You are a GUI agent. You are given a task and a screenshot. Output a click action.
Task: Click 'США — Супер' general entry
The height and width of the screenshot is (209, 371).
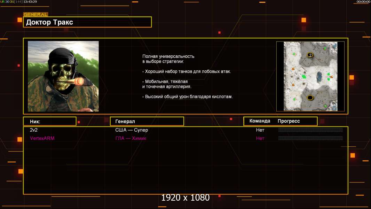pyautogui.click(x=132, y=130)
